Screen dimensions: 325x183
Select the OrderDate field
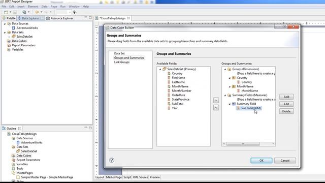[x=178, y=95]
